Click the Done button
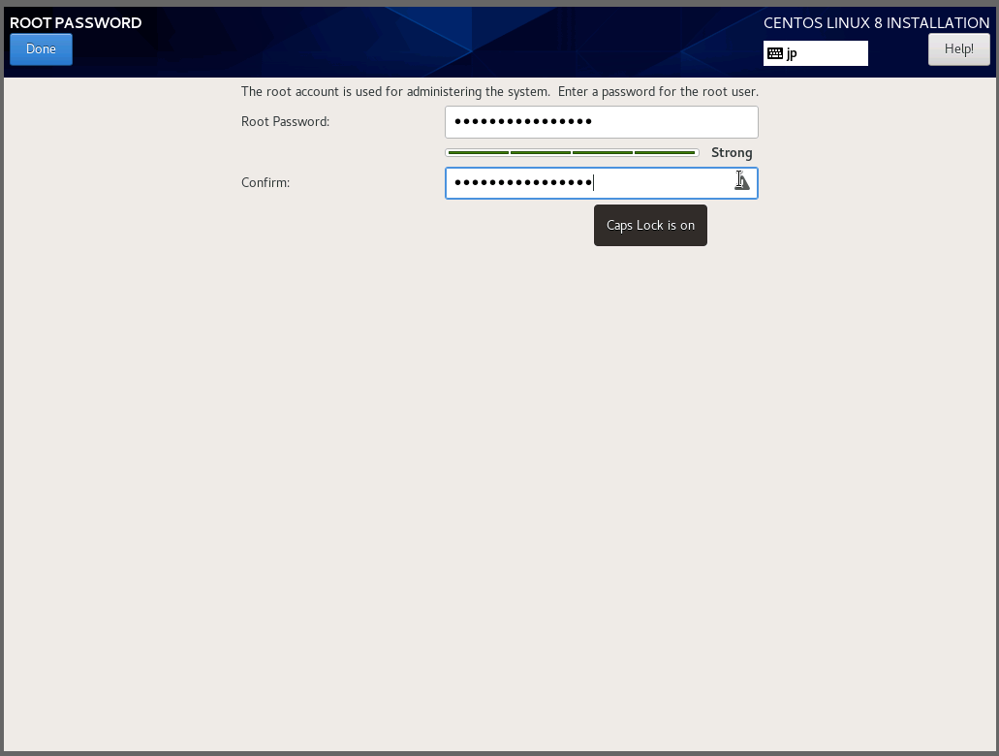Screen dimensions: 999x756 41,49
